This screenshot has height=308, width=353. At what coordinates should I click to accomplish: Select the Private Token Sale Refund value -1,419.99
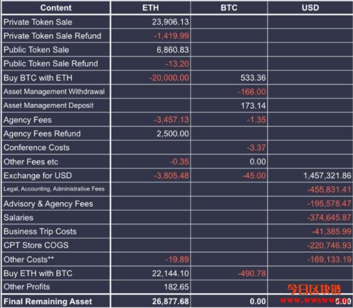[171, 36]
